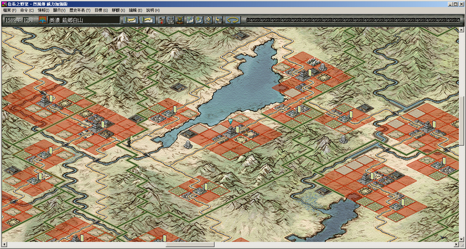Screen dimensions: 466x249
Task: Open the 檔案(F) menu
Action: 9,10
